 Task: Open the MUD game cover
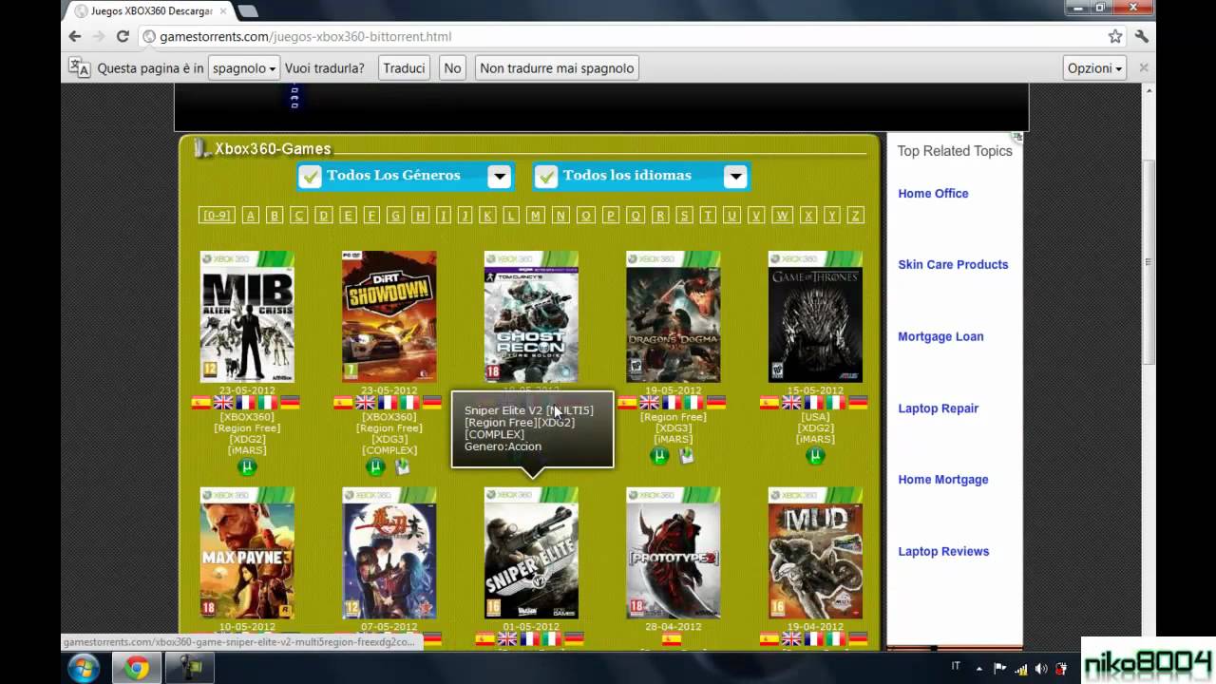815,553
